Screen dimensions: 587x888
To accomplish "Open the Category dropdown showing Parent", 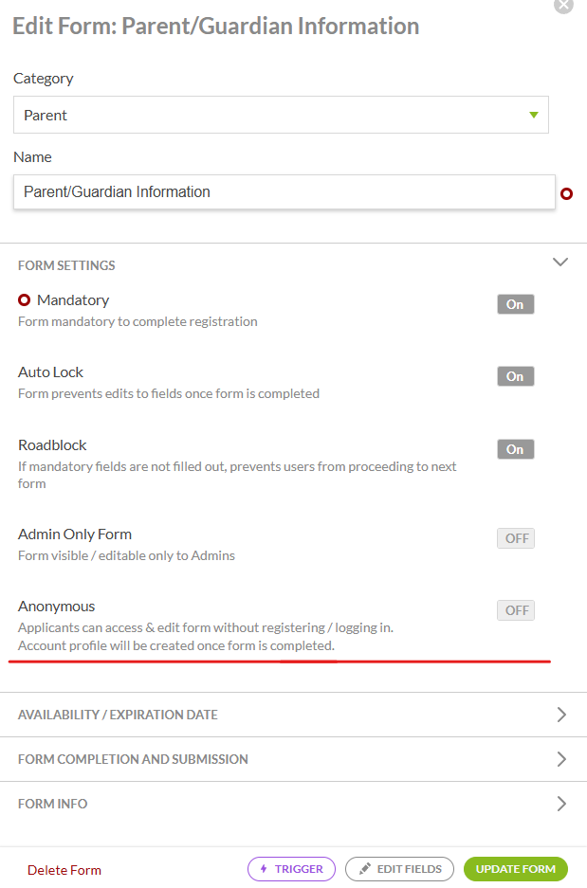I will pos(281,115).
